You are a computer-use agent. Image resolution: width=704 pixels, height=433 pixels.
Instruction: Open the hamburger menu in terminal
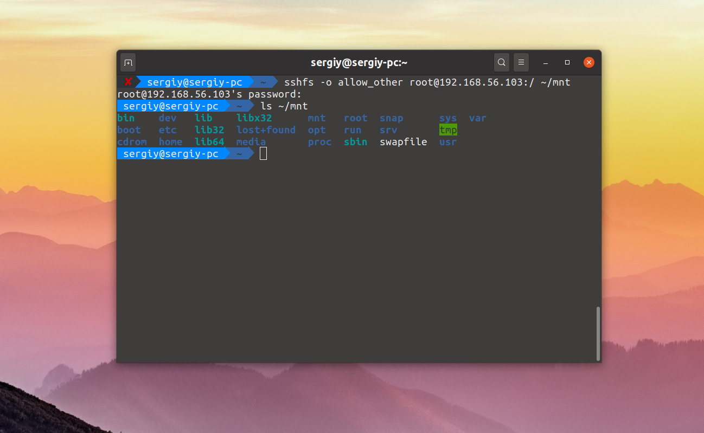point(521,62)
